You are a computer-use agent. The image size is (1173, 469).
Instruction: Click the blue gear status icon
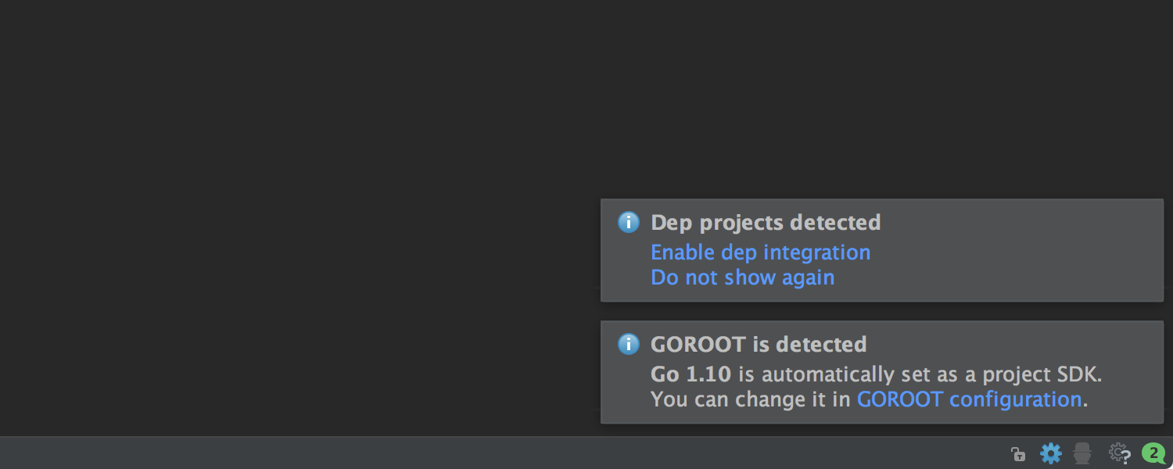point(1051,453)
